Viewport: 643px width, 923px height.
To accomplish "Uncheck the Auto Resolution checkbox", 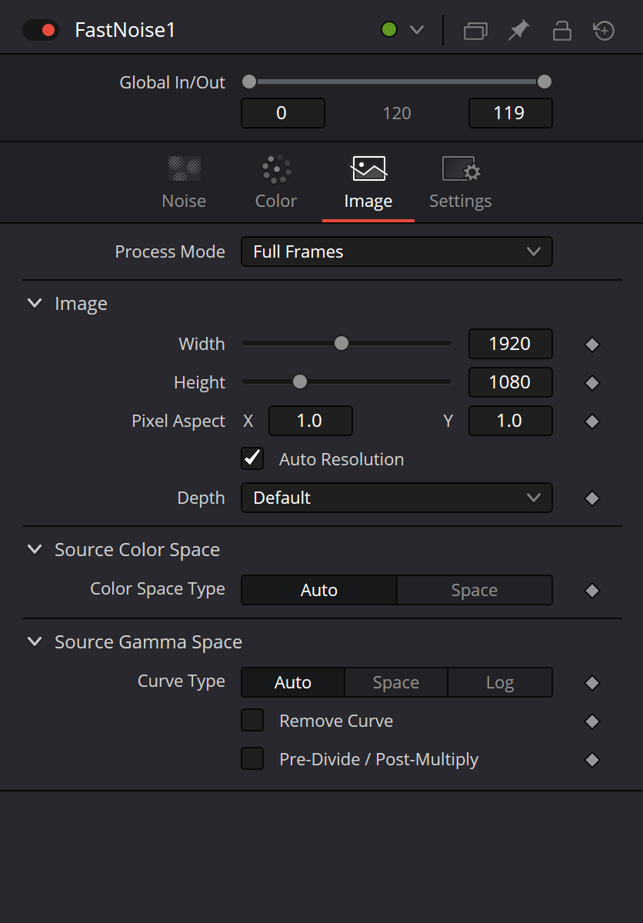I will 252,458.
